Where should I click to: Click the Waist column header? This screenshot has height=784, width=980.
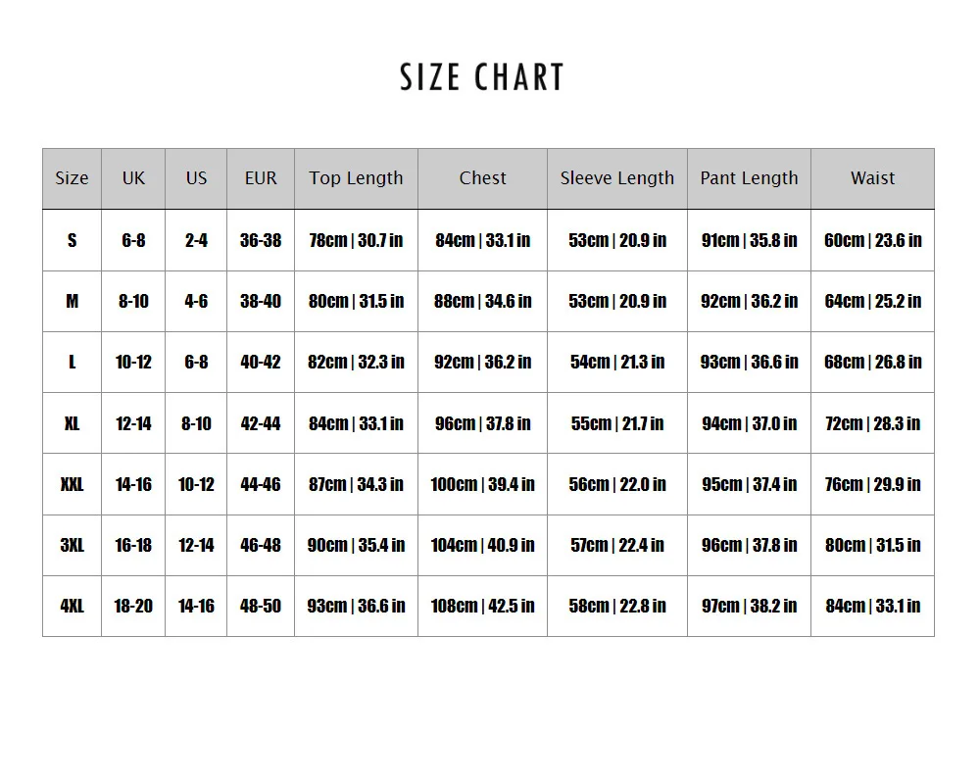coord(872,178)
